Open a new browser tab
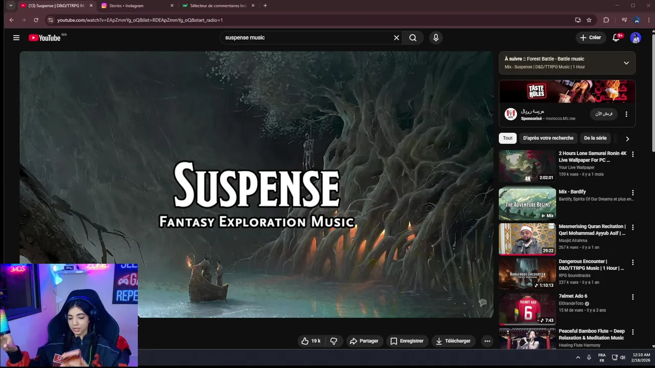The image size is (655, 368). (265, 6)
